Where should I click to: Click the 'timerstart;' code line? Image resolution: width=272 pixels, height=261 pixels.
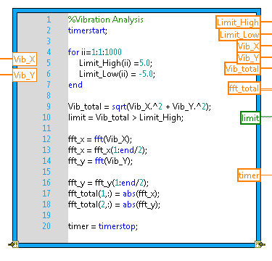88,30
